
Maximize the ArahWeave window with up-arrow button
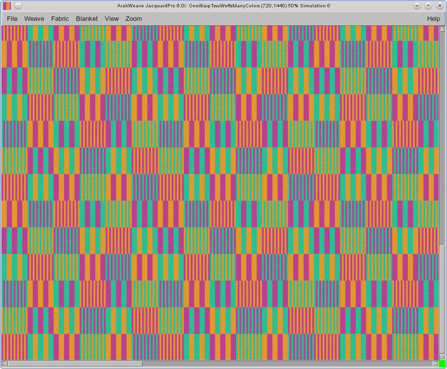[428, 5]
